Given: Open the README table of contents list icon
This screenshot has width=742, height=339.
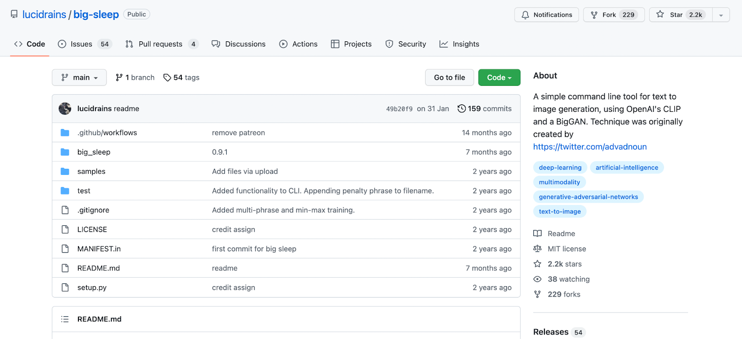Looking at the screenshot, I should tap(65, 319).
